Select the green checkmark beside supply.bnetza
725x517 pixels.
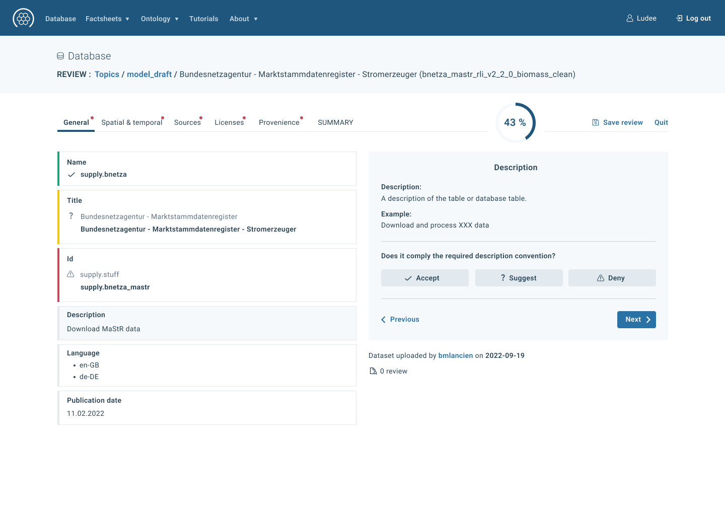(71, 175)
